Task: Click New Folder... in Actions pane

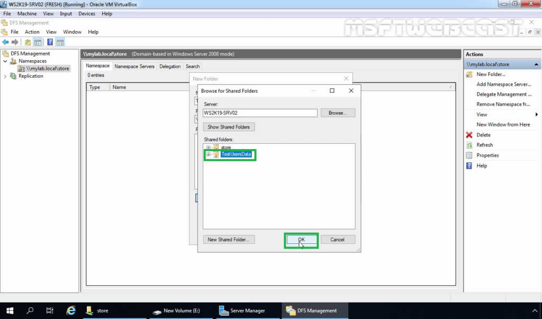Action: (491, 74)
